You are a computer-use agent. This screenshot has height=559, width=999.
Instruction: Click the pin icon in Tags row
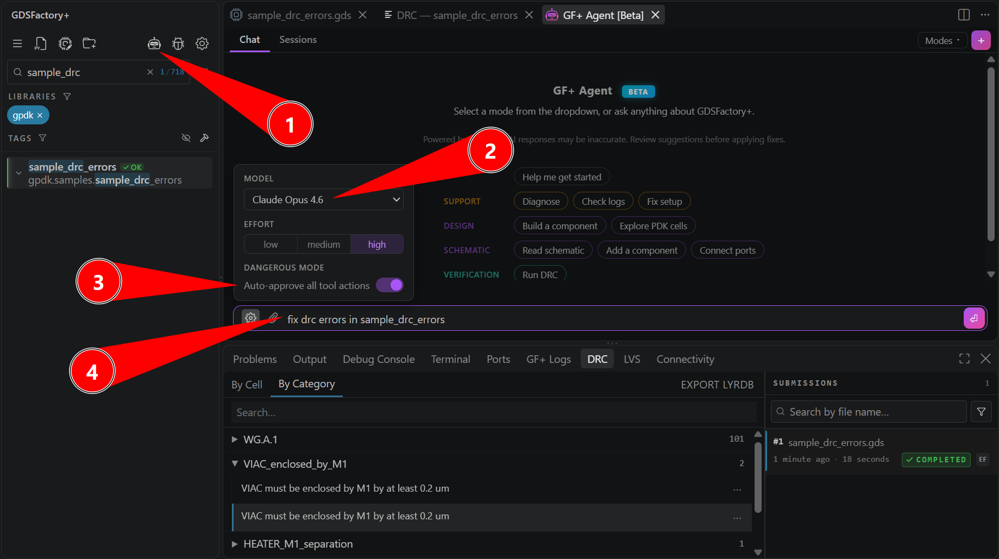click(204, 138)
